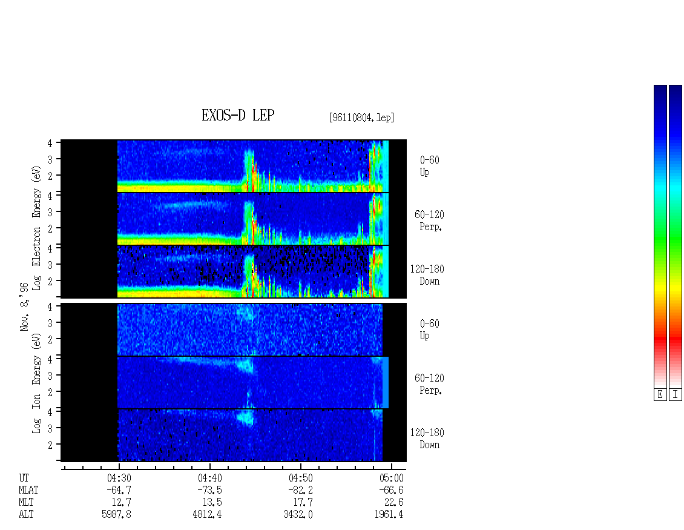
Task: Click the Nov. 8, '96 date label
Action: (24, 306)
